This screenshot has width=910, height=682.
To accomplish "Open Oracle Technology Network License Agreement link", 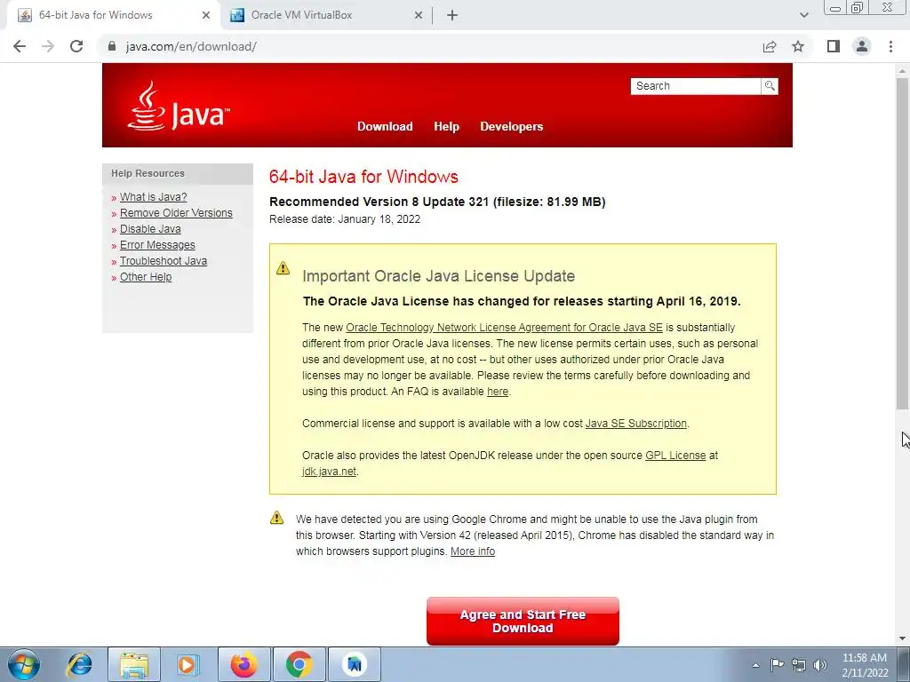I will pyautogui.click(x=505, y=328).
